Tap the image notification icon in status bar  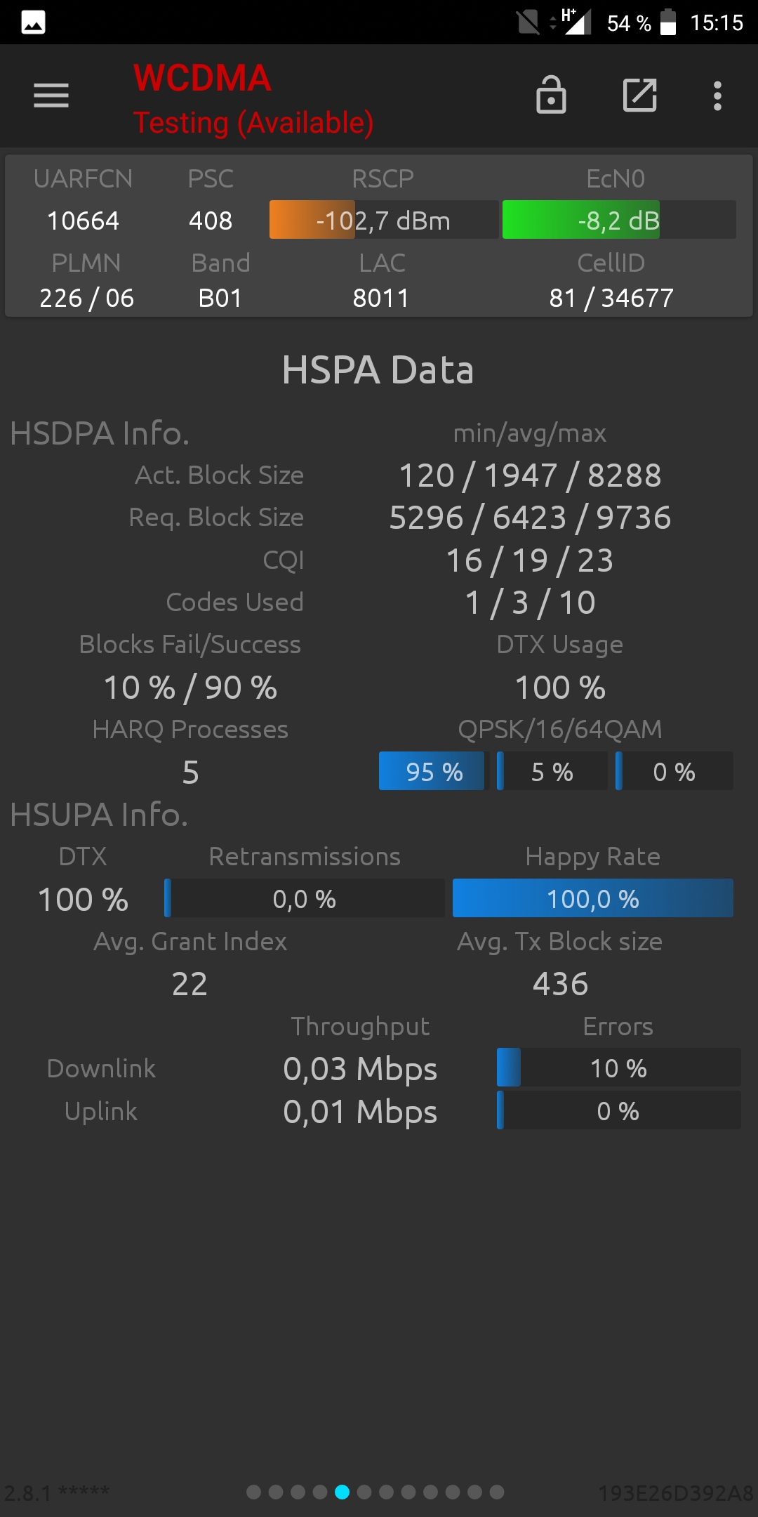click(33, 22)
